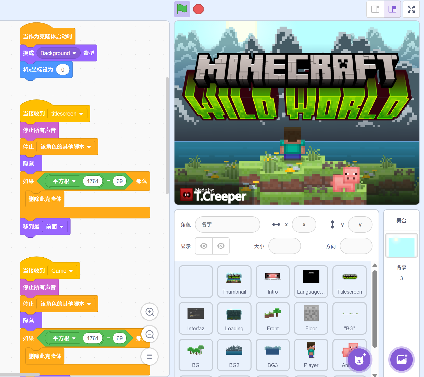This screenshot has height=377, width=424.
Task: Zoom out of the code workspace
Action: 149,334
